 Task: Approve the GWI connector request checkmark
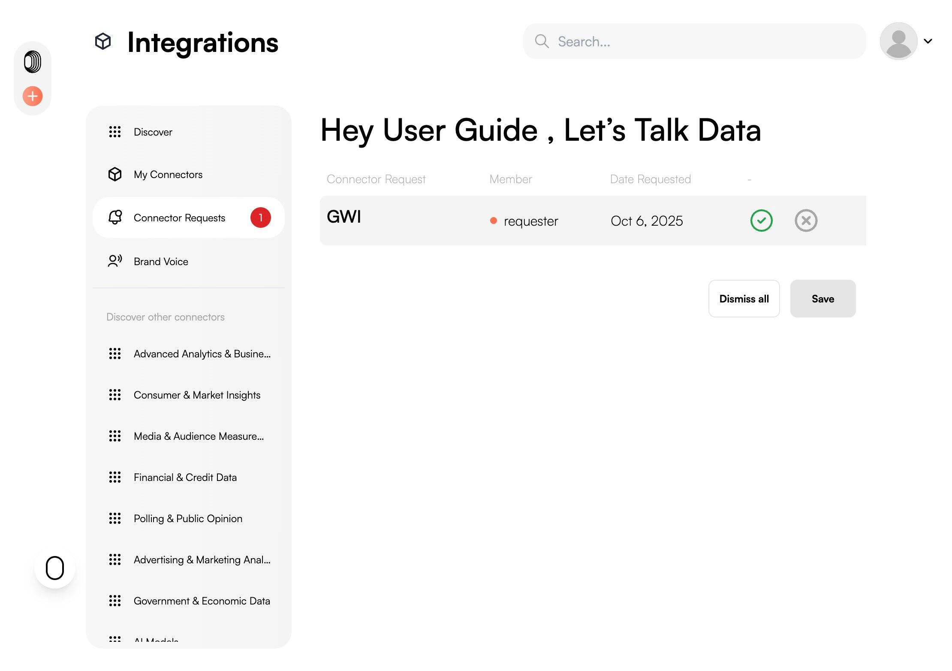tap(761, 221)
